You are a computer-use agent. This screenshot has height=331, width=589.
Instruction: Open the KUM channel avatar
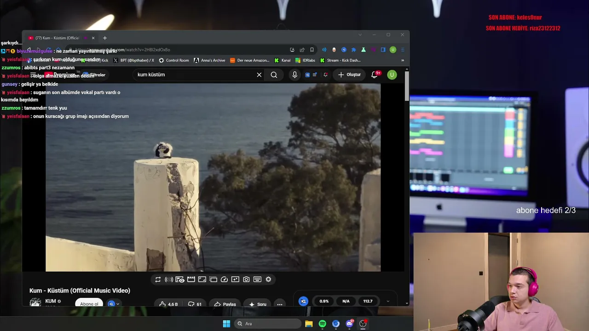[x=35, y=302]
